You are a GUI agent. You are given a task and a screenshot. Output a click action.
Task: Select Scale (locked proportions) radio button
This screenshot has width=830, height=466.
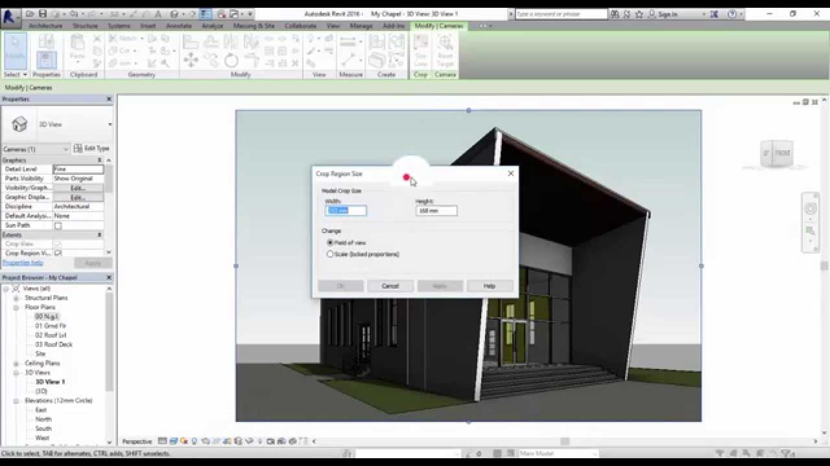pyautogui.click(x=330, y=254)
